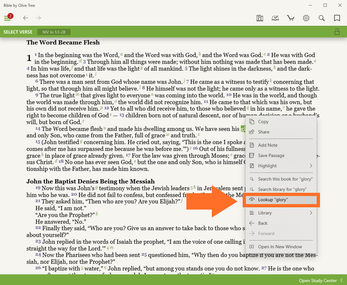Click the back navigation arrow
347x285 pixels.
click(x=26, y=18)
